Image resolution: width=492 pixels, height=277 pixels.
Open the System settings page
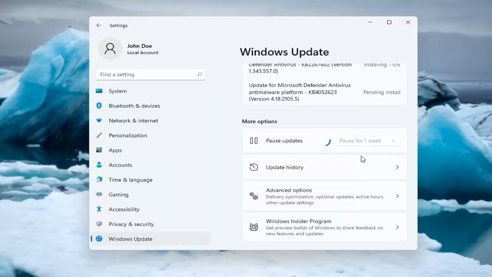[x=150, y=91]
